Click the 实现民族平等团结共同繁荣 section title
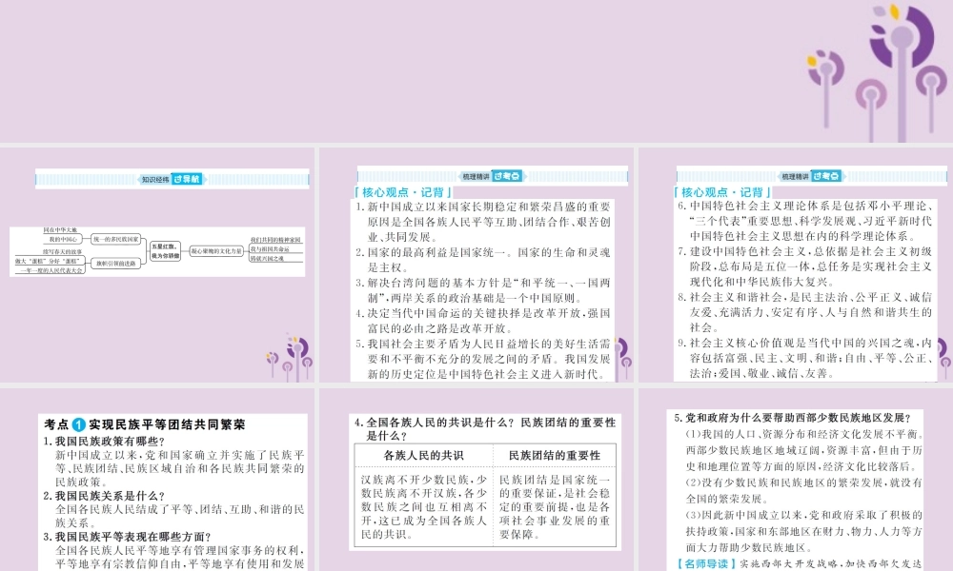Image resolution: width=953 pixels, height=571 pixels. pos(167,423)
